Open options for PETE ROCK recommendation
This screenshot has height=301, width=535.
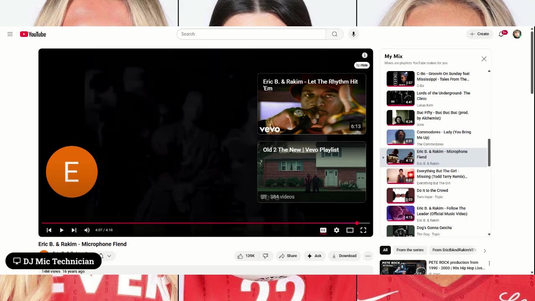click(x=489, y=263)
